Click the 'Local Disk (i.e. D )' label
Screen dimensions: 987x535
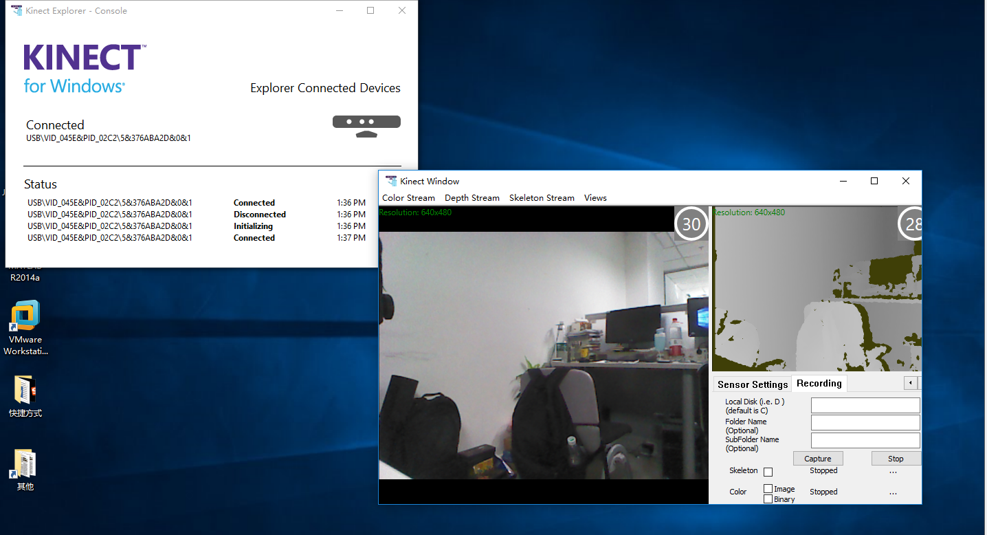[755, 402]
